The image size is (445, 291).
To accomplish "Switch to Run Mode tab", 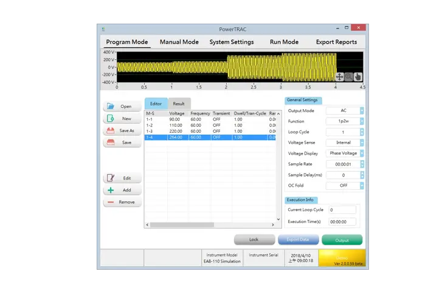I will tap(284, 42).
